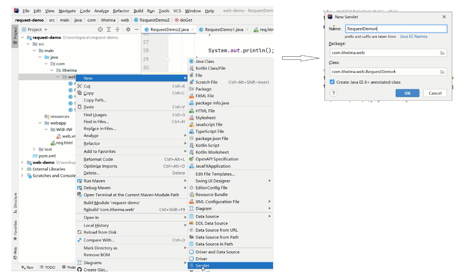
Task: Select Servlet in the New submenu
Action: [x=230, y=266]
